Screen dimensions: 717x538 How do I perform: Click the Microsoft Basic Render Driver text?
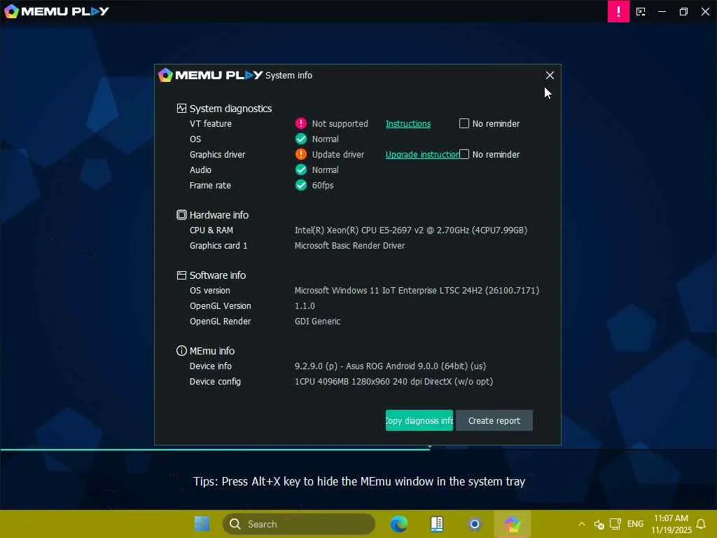point(350,246)
